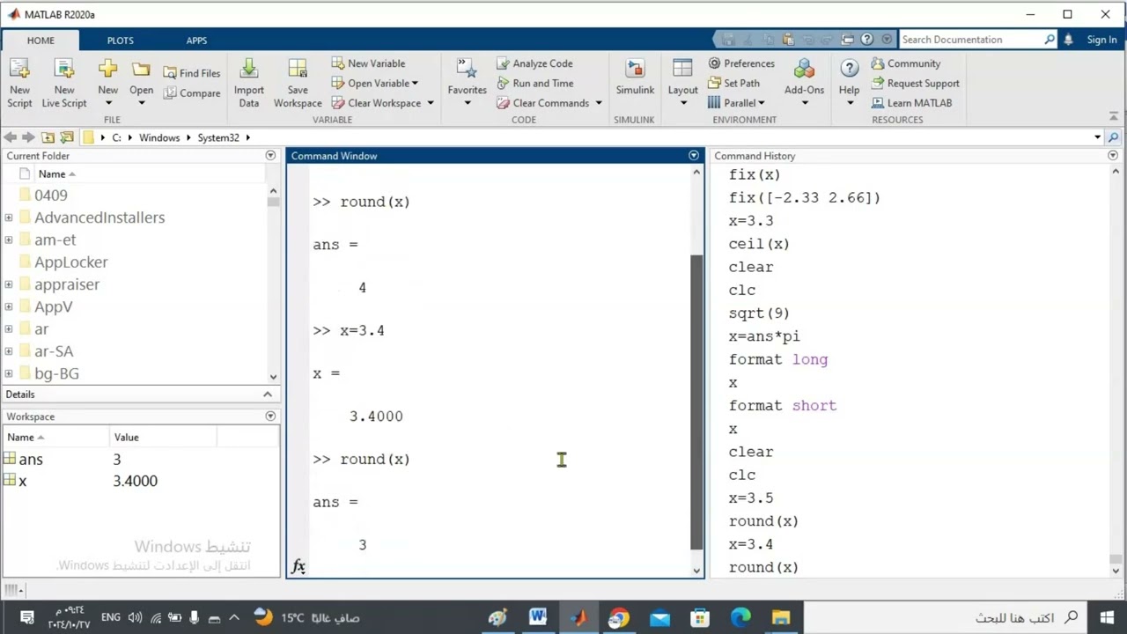The height and width of the screenshot is (634, 1127).
Task: Open the Parallel dropdown menu
Action: point(736,103)
